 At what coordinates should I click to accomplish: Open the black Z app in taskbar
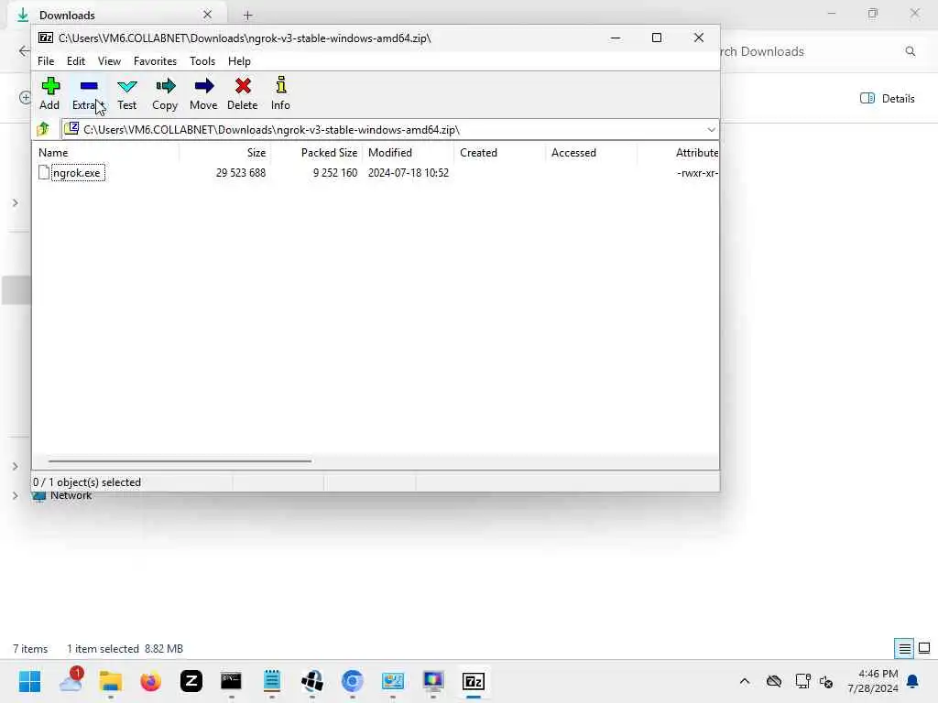(x=191, y=681)
